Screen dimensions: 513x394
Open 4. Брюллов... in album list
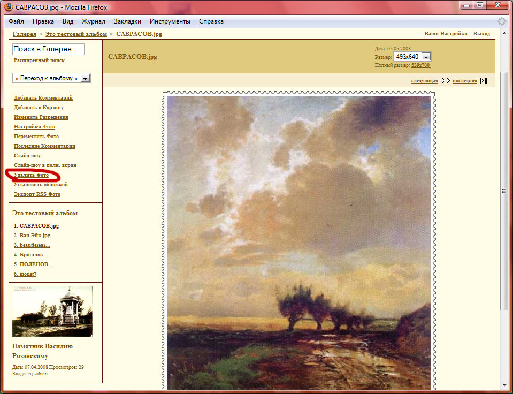pos(30,254)
